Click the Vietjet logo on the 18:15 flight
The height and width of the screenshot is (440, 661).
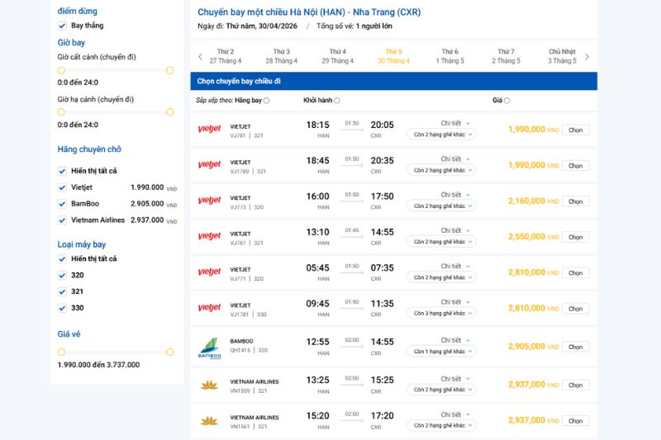point(210,129)
